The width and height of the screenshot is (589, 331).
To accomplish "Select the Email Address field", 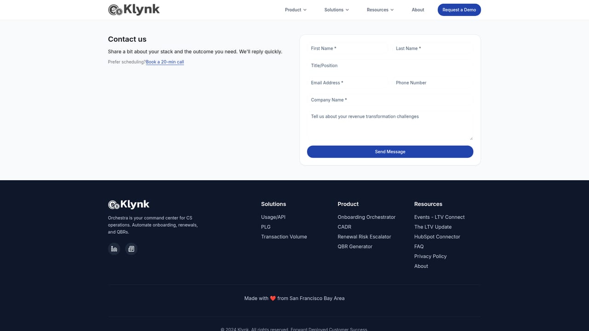I will click(x=347, y=83).
